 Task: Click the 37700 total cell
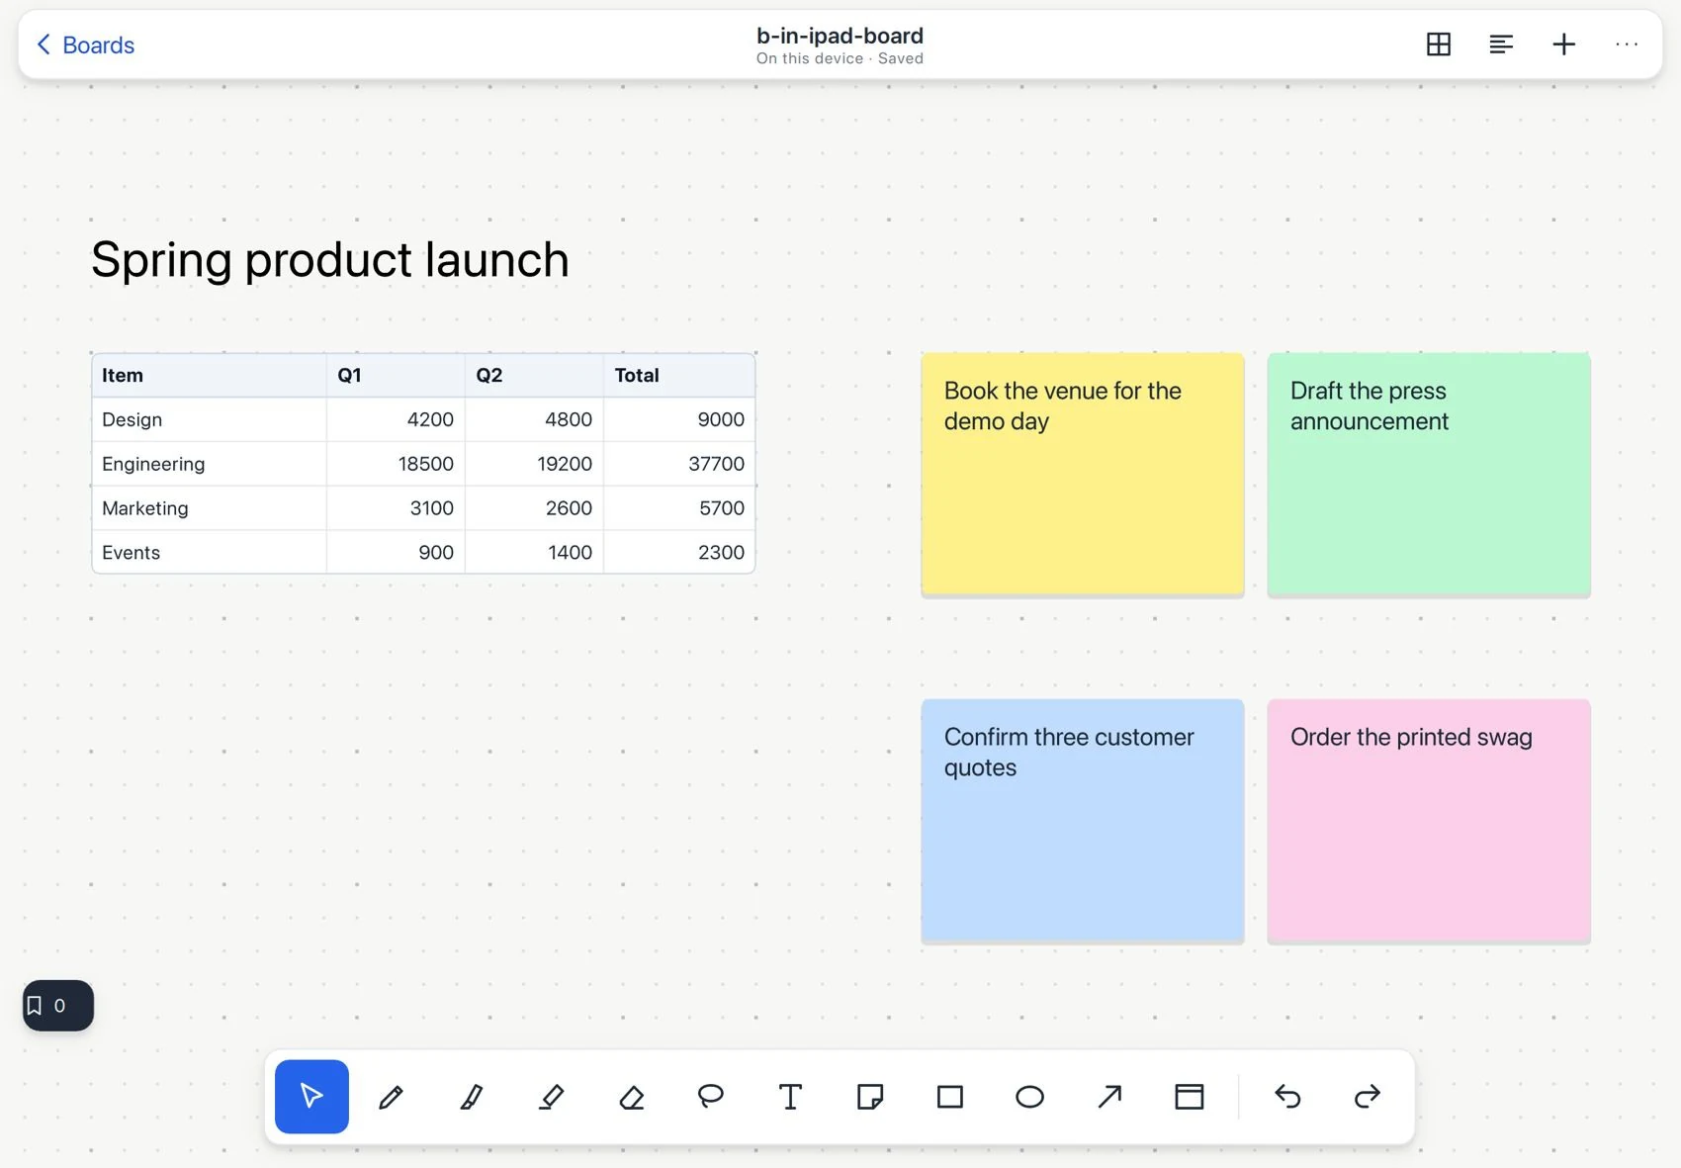pos(679,464)
